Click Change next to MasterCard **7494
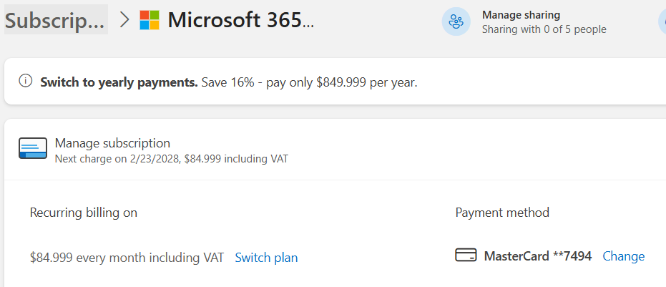Image resolution: width=666 pixels, height=287 pixels. pos(623,256)
